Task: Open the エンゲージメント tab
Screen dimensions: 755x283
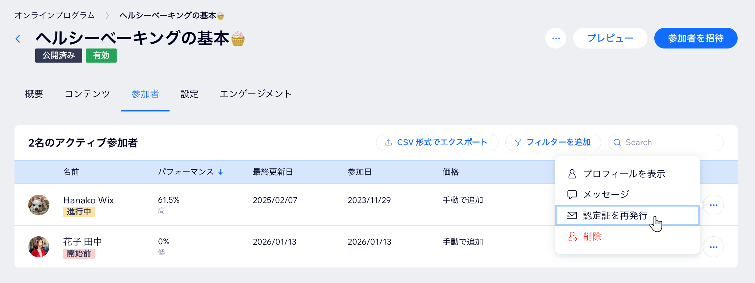Action: (256, 94)
